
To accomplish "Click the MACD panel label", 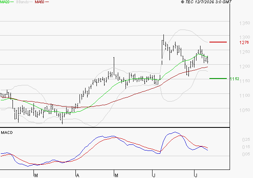I will tap(7, 133).
